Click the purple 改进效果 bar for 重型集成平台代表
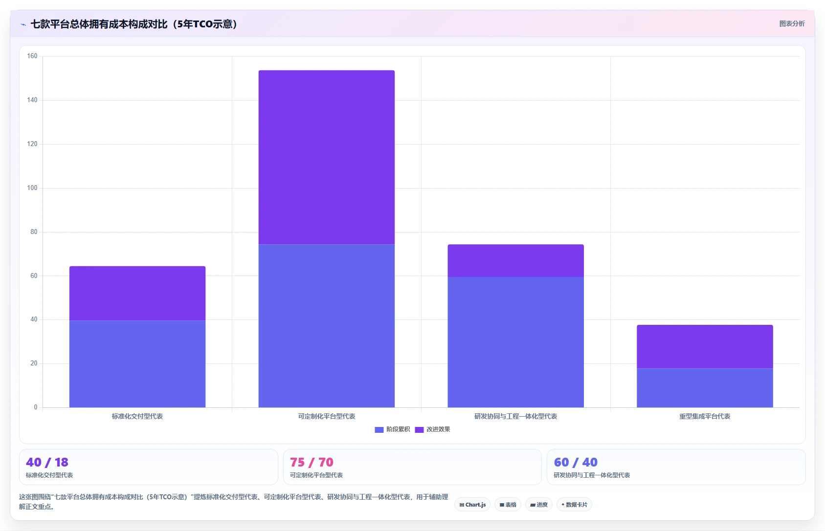The height and width of the screenshot is (531, 825). (705, 347)
